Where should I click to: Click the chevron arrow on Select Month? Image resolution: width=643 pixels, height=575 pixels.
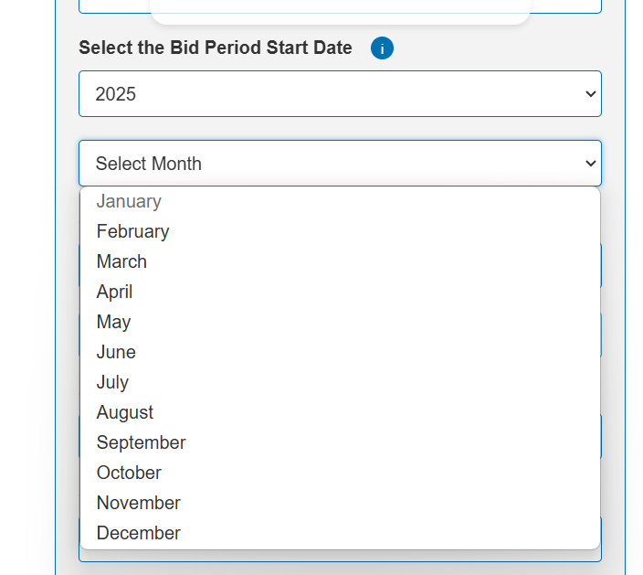tap(590, 164)
